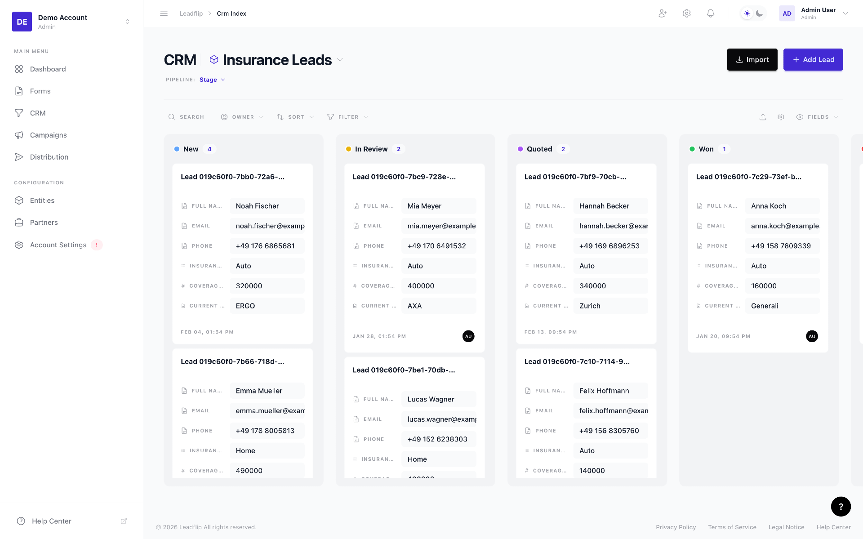
Task: Click the Search field above the board
Action: click(187, 117)
